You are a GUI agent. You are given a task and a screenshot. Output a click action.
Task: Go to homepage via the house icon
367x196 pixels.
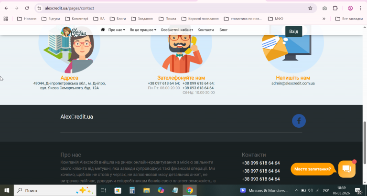pos(103,30)
